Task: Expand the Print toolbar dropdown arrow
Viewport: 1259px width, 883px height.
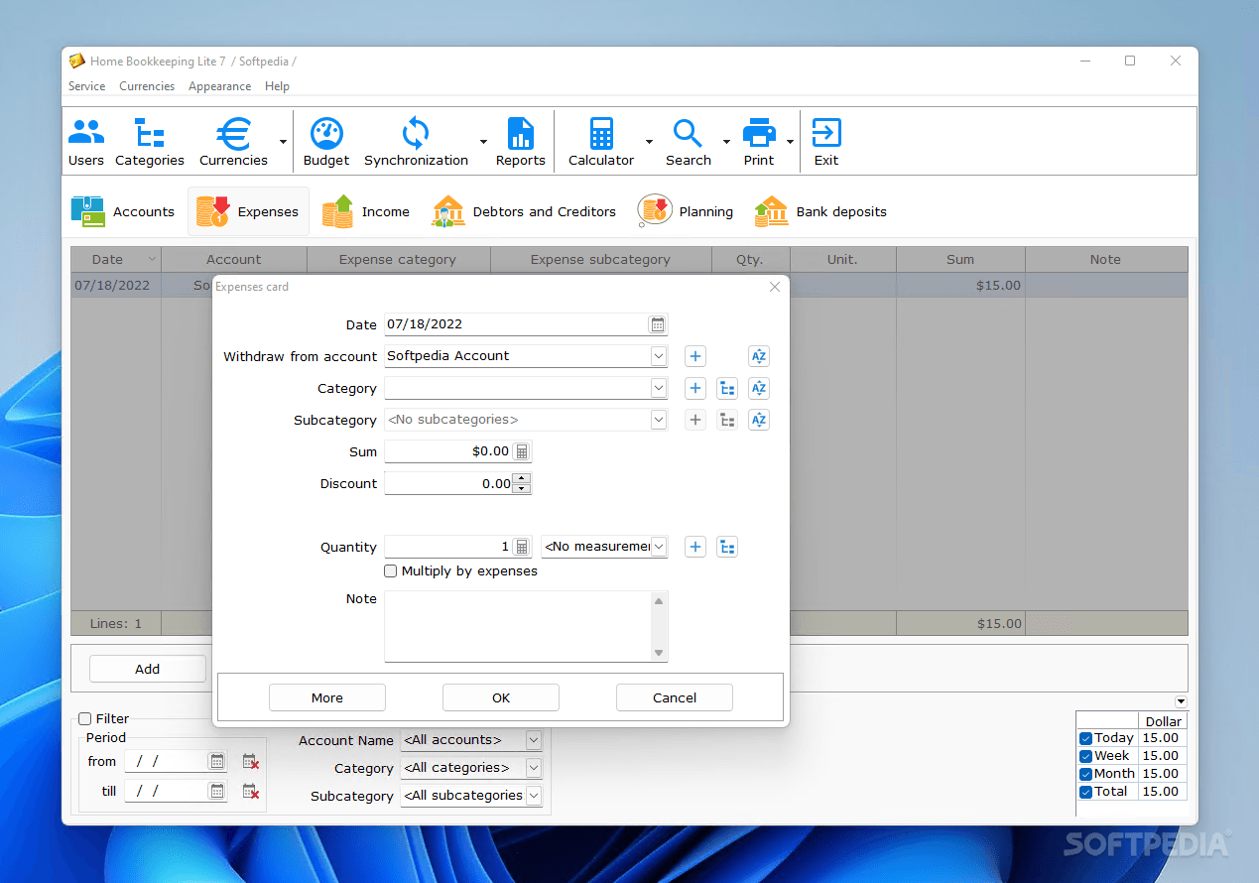Action: click(791, 142)
